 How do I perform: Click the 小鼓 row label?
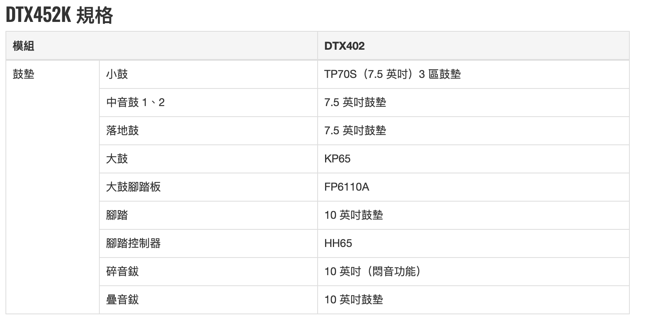pyautogui.click(x=117, y=74)
